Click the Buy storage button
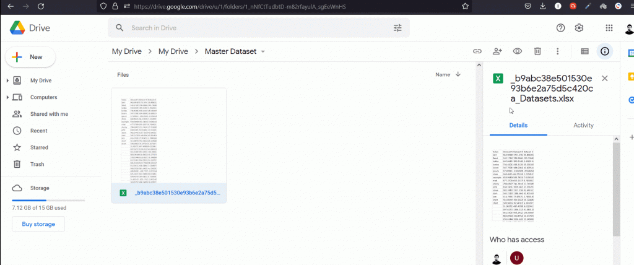The image size is (634, 265). click(38, 224)
